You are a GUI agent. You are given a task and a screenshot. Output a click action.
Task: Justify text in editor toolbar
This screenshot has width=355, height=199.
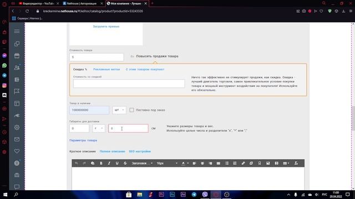click(x=218, y=163)
